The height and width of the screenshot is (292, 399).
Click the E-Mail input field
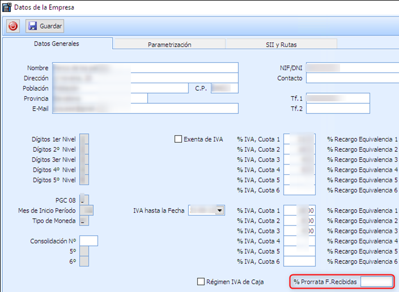[145, 108]
